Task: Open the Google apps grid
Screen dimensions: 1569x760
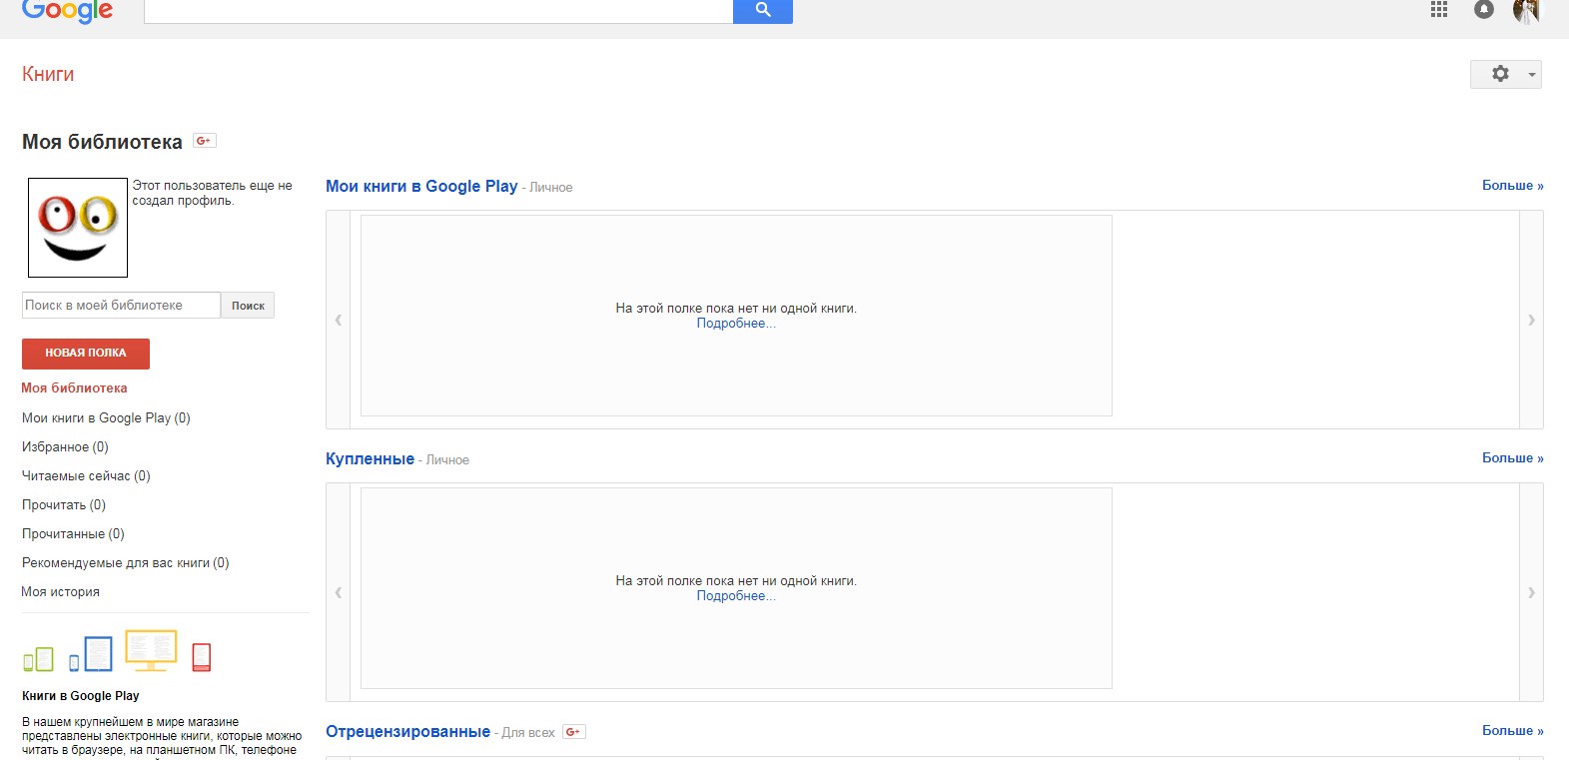Action: click(1439, 10)
